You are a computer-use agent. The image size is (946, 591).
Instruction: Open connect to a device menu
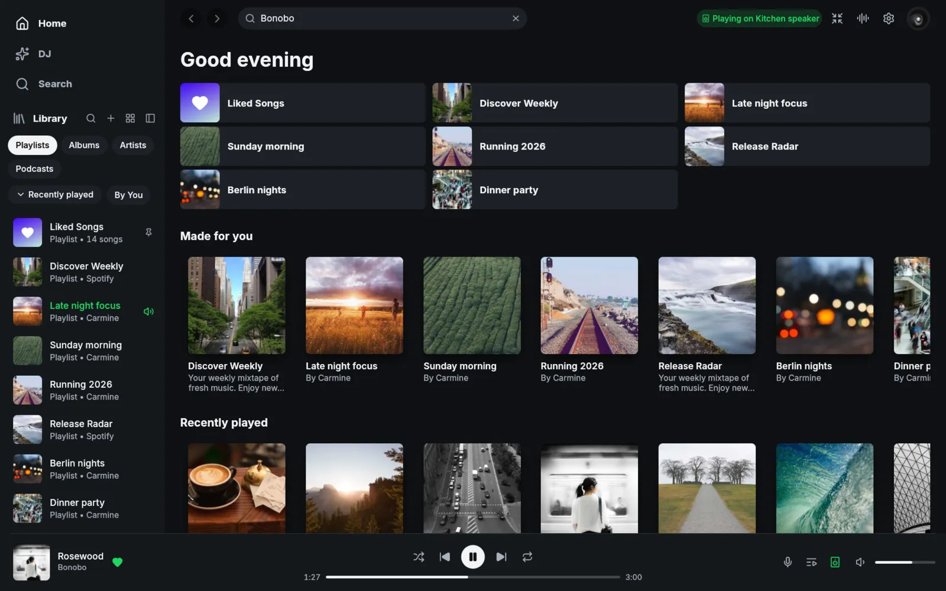[835, 562]
